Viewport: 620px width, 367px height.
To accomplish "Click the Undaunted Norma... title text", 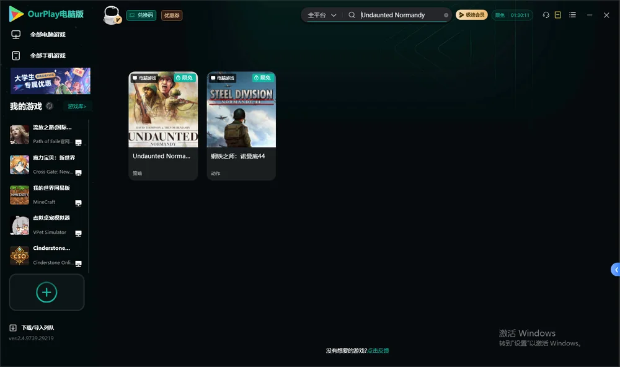I will coord(161,156).
